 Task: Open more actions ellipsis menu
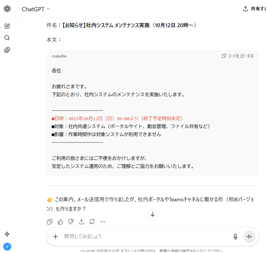103,222
